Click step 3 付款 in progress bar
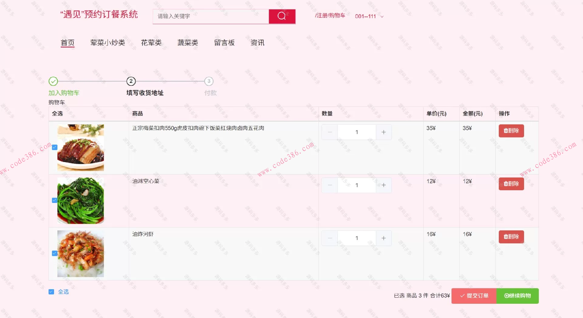This screenshot has width=583, height=318. pyautogui.click(x=209, y=81)
